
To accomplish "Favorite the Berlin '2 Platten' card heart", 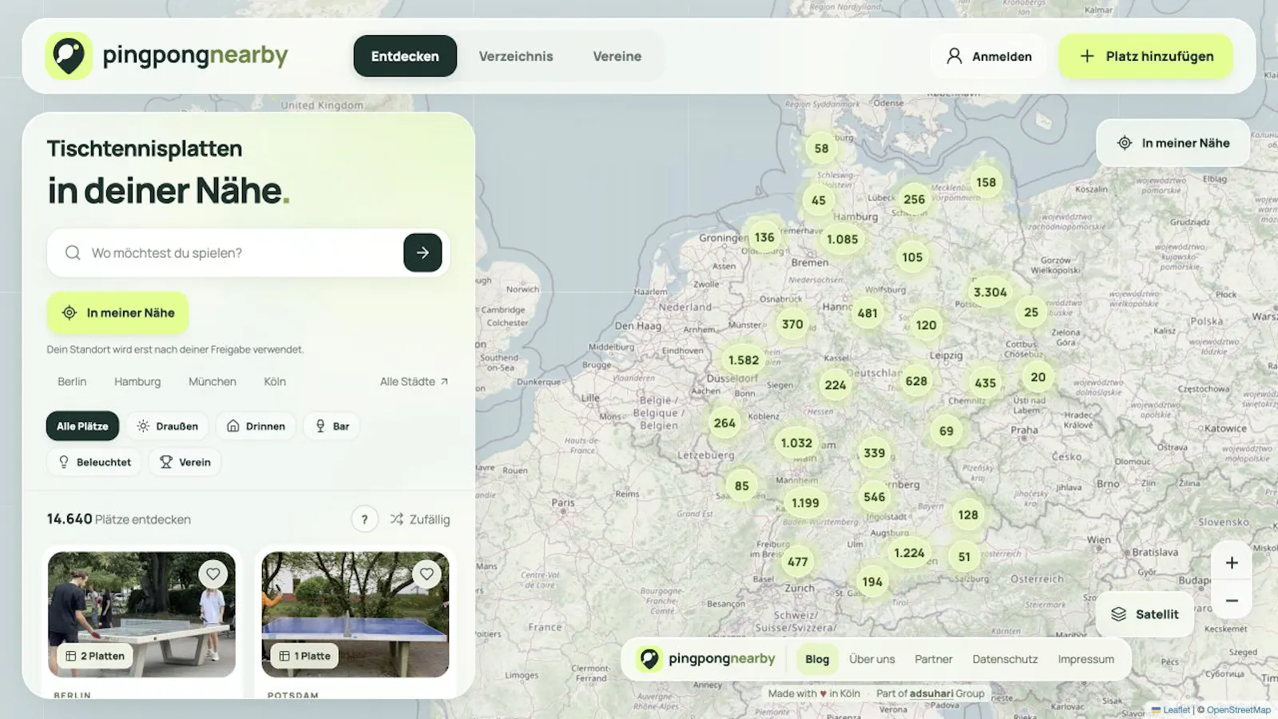I will point(212,574).
